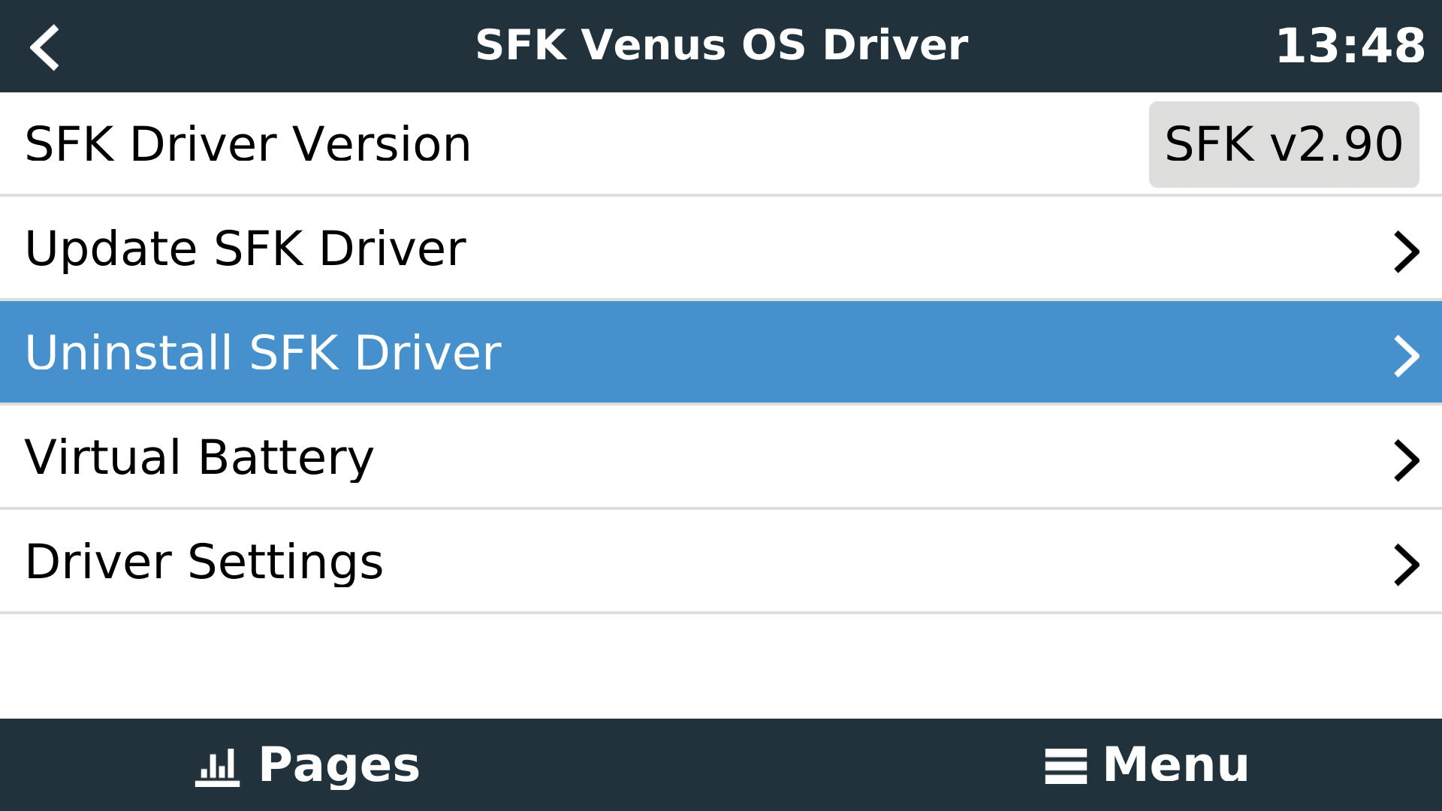Click the Menu hamburger icon
1442x811 pixels.
pyautogui.click(x=1065, y=767)
